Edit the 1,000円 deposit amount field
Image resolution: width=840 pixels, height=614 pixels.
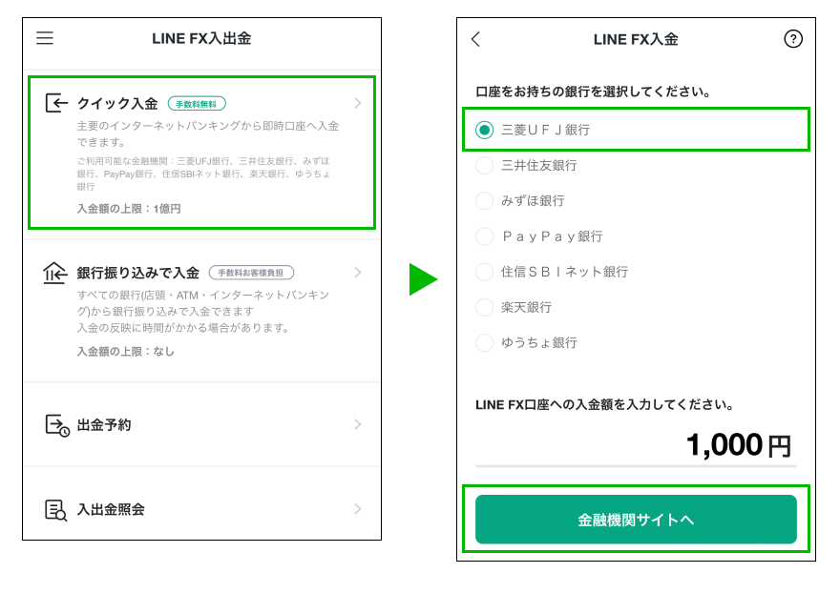coord(636,445)
